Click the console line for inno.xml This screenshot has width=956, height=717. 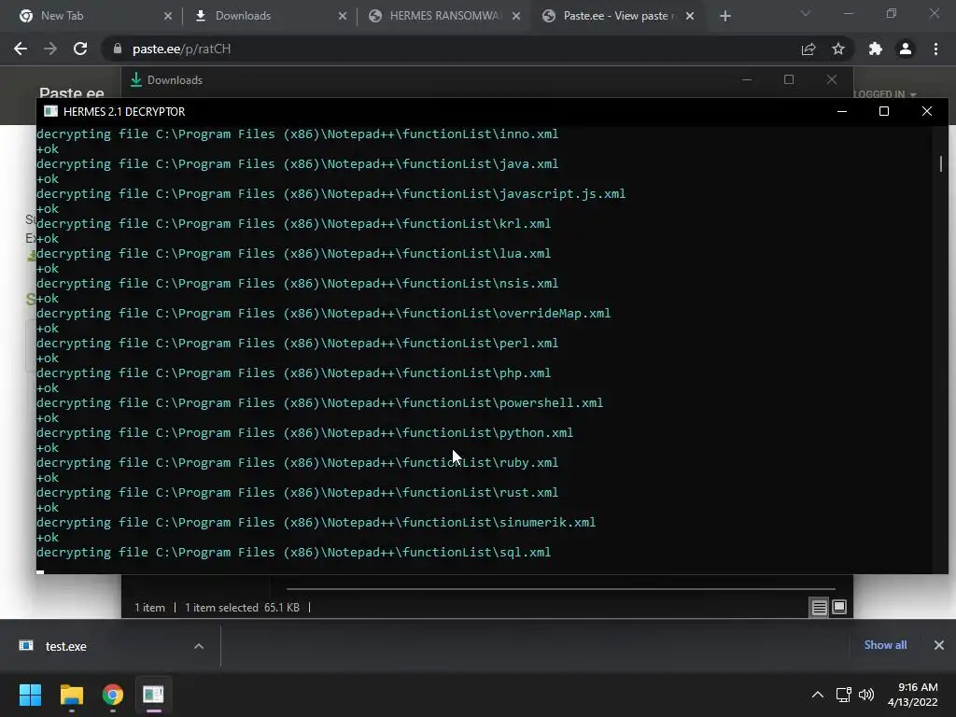tap(298, 134)
